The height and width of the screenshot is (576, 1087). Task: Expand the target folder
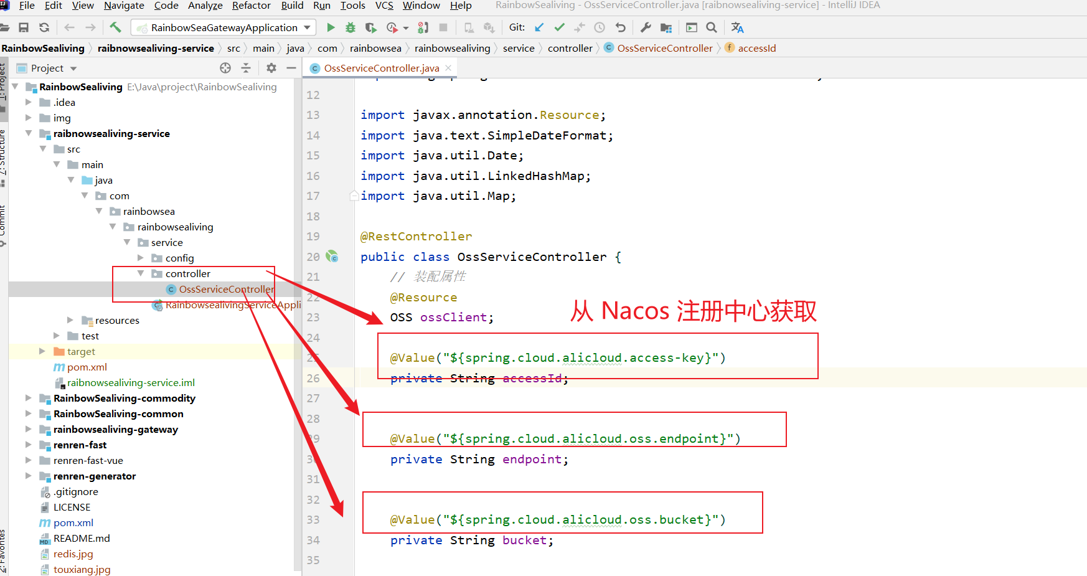click(x=42, y=351)
